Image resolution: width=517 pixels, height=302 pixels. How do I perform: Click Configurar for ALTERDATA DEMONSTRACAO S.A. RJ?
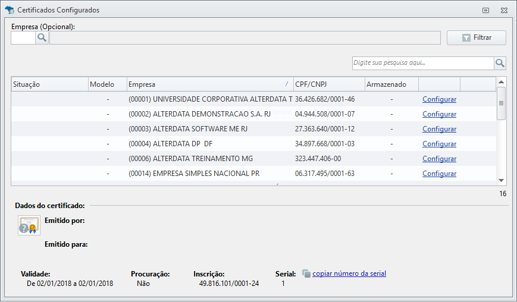pyautogui.click(x=439, y=114)
